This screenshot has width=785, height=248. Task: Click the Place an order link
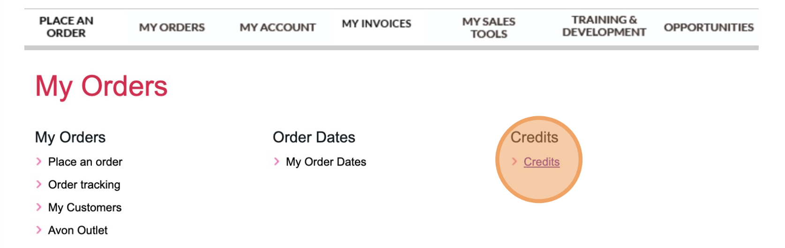pyautogui.click(x=85, y=162)
